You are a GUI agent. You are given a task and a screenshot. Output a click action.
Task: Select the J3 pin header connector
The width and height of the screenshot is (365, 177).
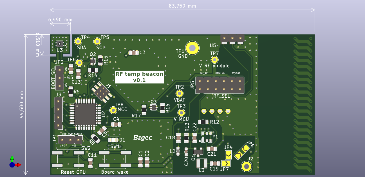[58, 113]
